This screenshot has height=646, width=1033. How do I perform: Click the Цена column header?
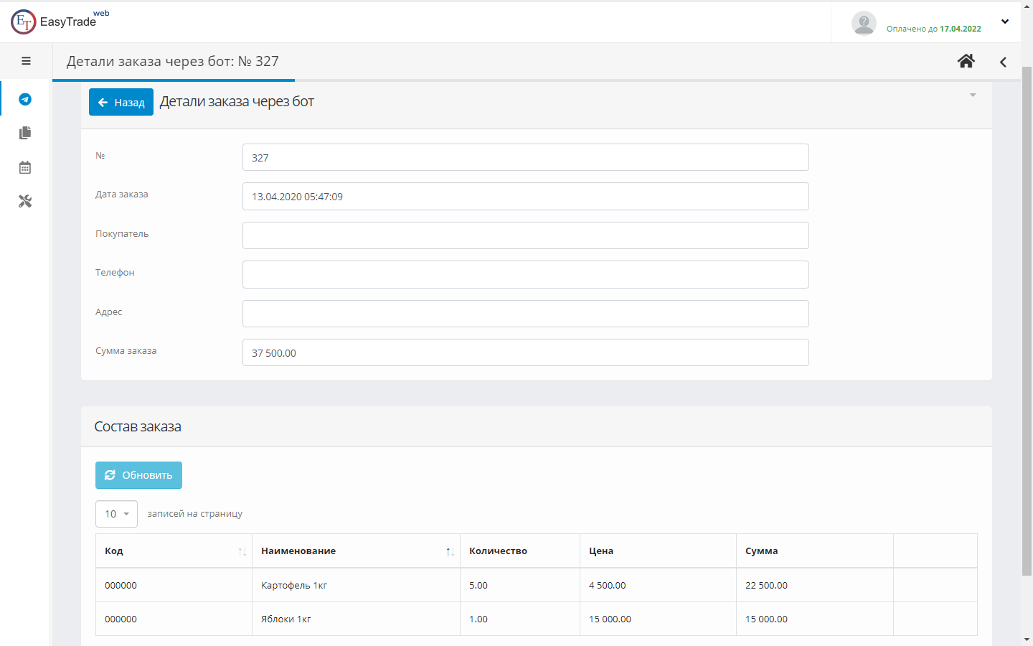pyautogui.click(x=658, y=551)
